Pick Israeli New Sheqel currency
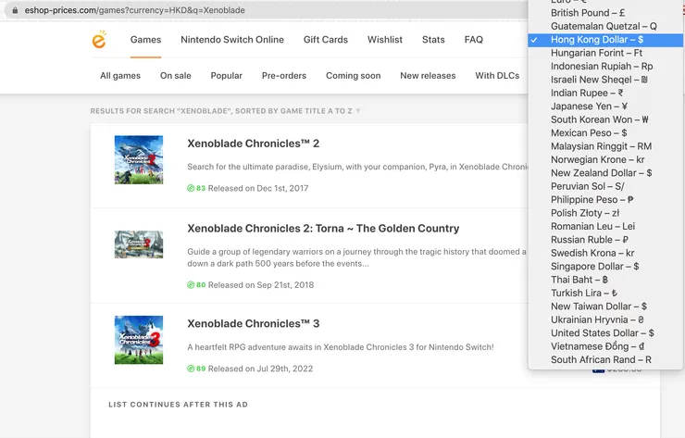Screen dimensions: 685x438 pyautogui.click(x=605, y=80)
